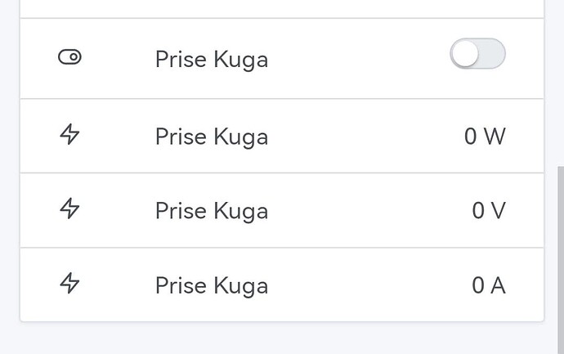
Task: Click blank space between Prise Kuga and 0 A
Action: point(364,285)
